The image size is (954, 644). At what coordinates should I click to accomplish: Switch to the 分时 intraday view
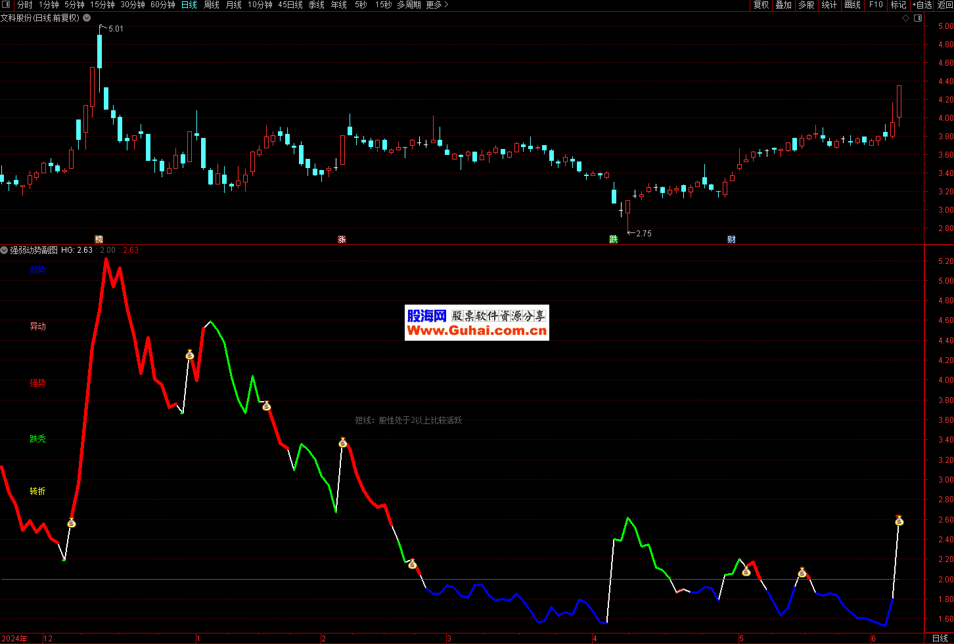[x=24, y=5]
